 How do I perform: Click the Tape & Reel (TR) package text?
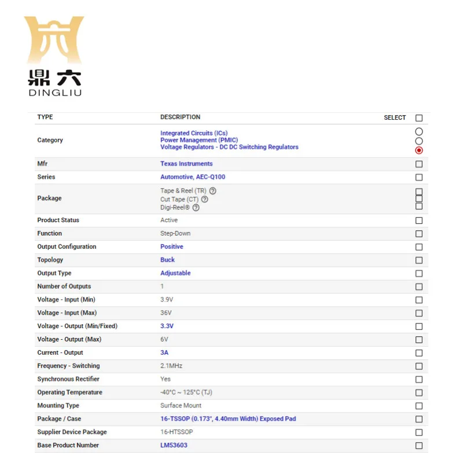click(183, 191)
